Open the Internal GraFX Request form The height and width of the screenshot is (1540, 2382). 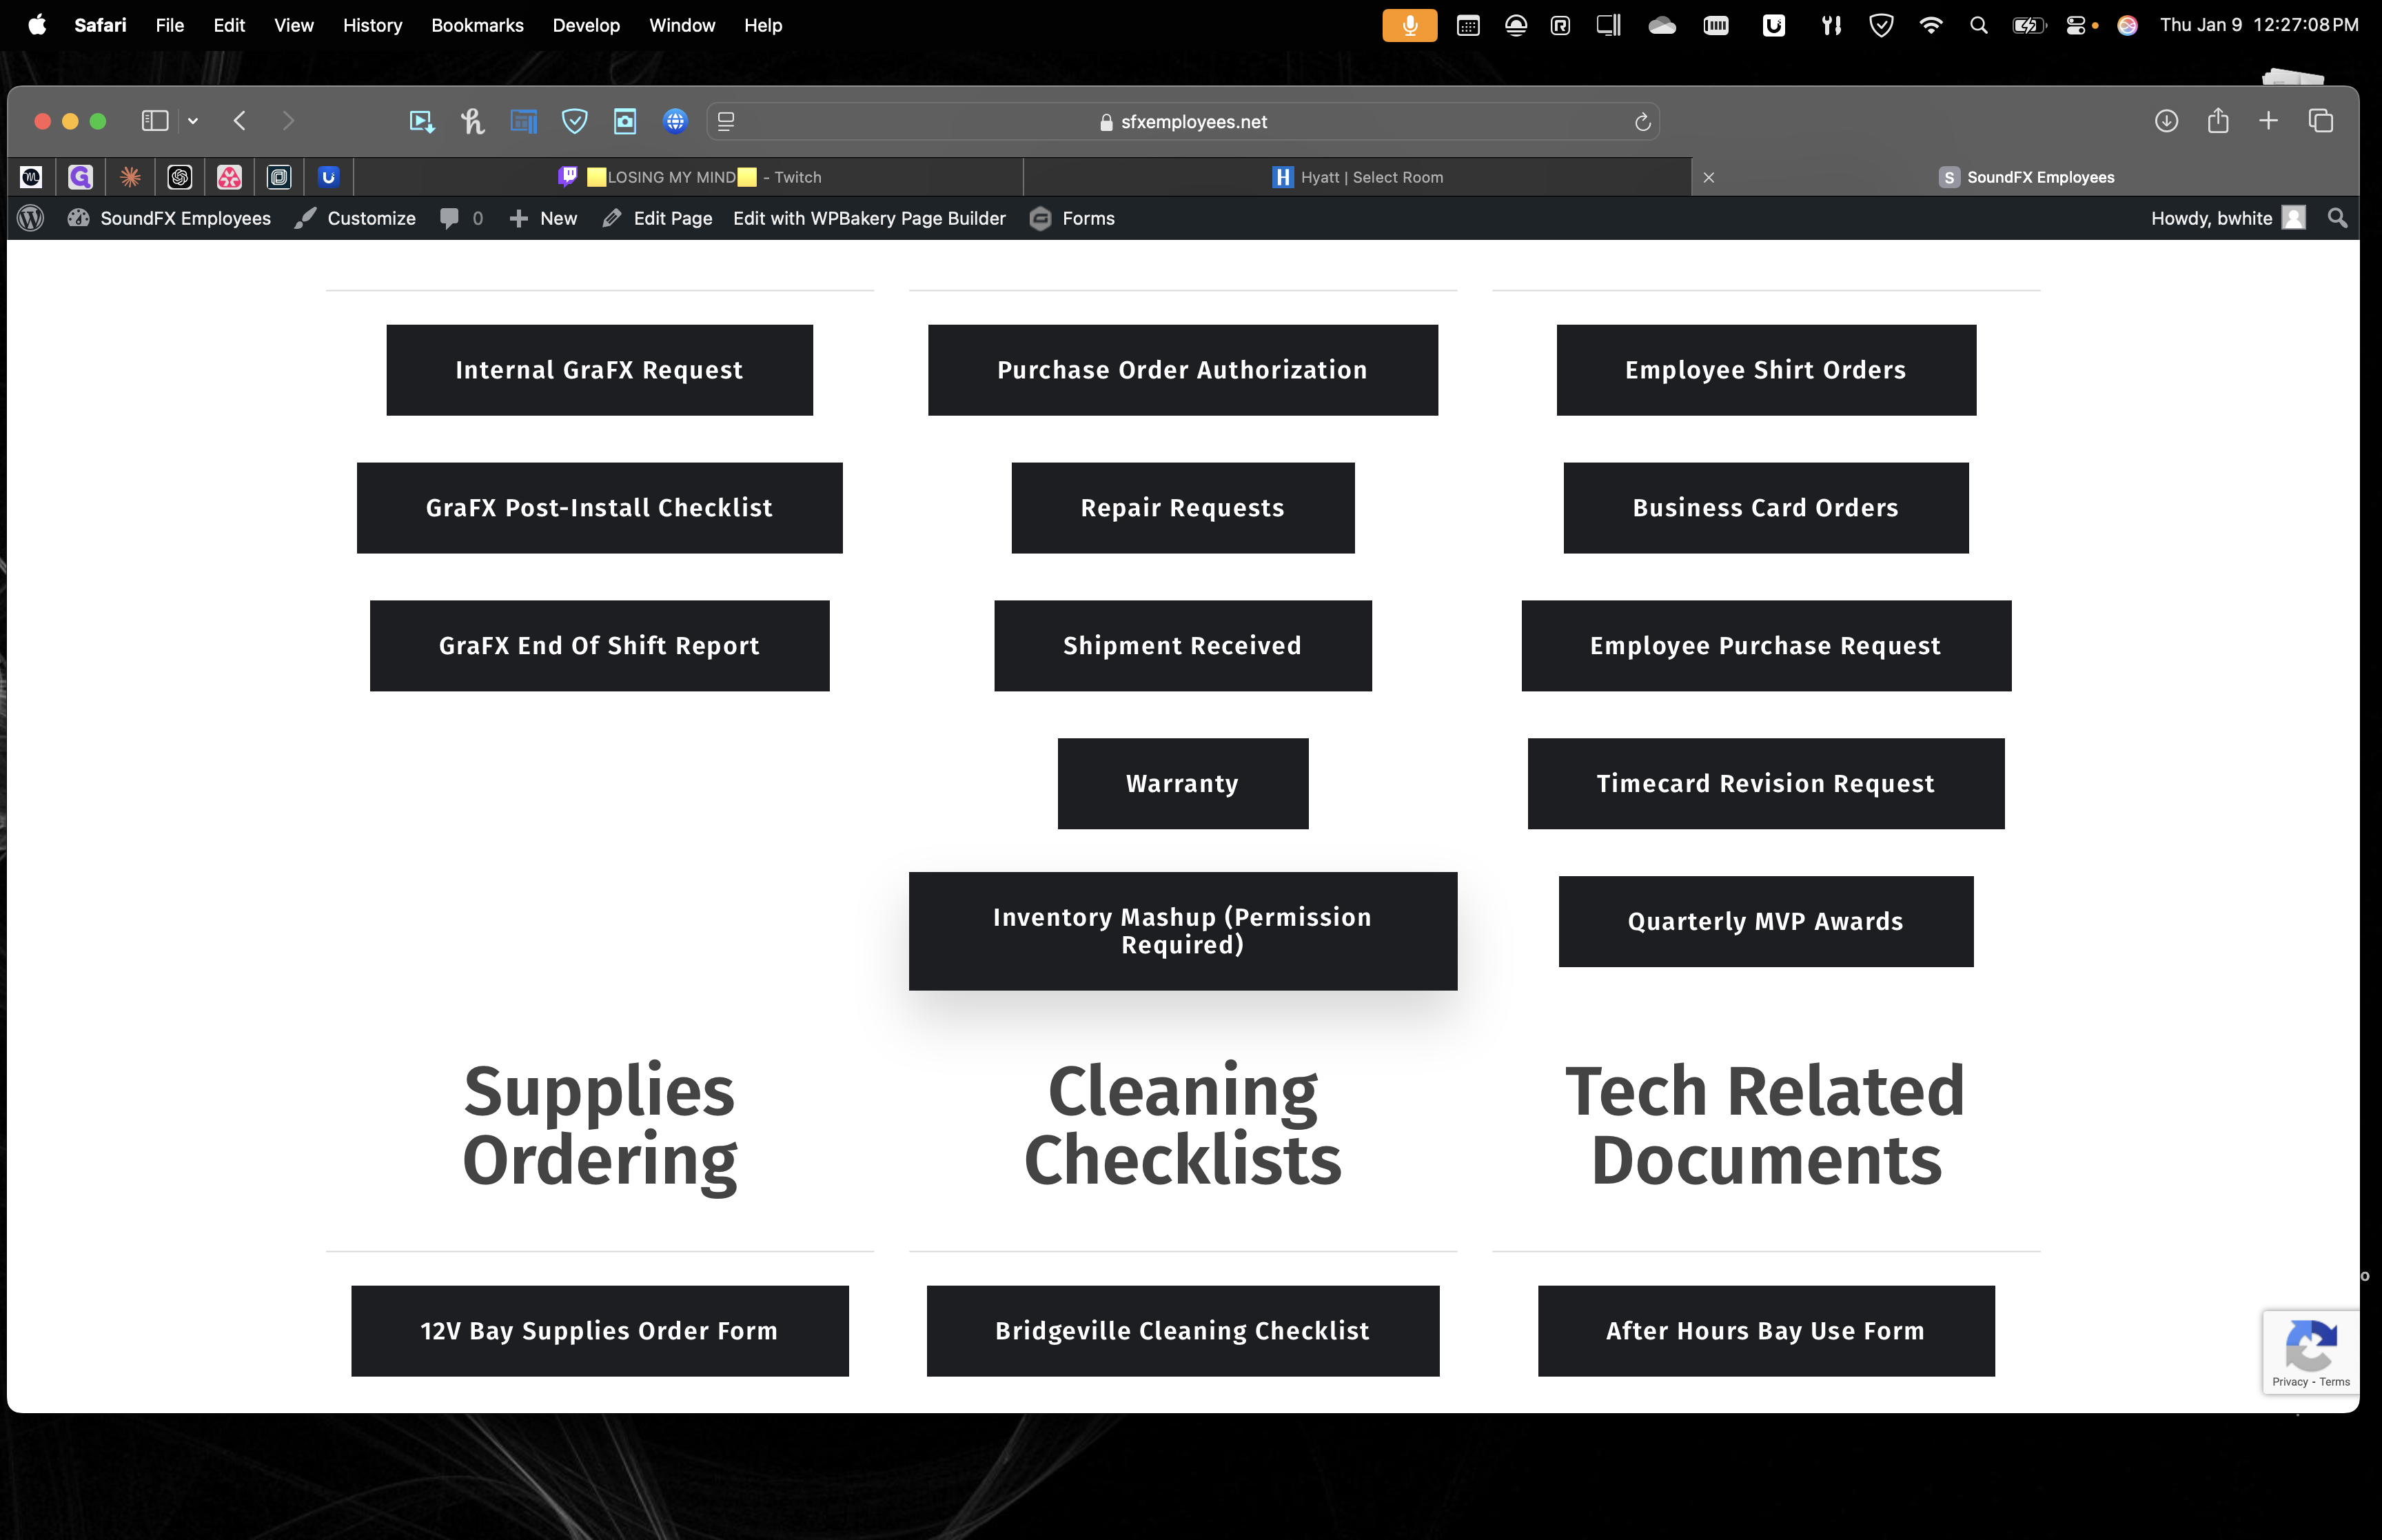coord(600,370)
